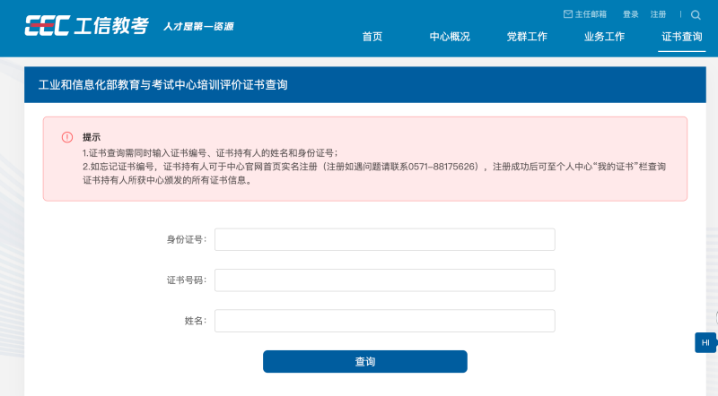Click the 提示 heading in notice box
This screenshot has height=396, width=718.
point(92,137)
